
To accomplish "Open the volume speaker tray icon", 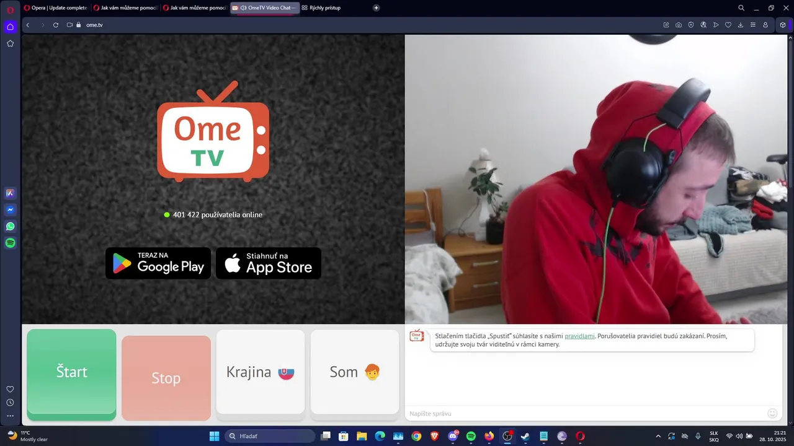I will click(739, 436).
